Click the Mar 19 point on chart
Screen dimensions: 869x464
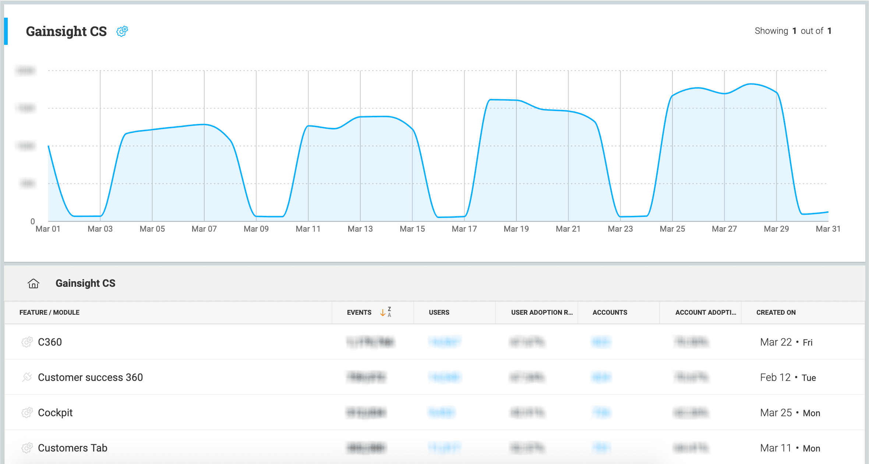516,100
